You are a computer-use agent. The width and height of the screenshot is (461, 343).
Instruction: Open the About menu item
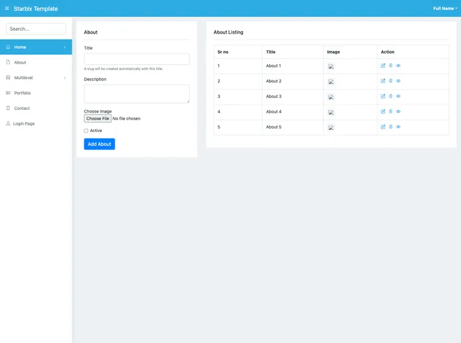(x=36, y=62)
